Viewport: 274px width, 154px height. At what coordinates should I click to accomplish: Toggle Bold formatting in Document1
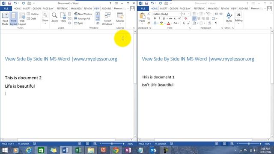155,18
